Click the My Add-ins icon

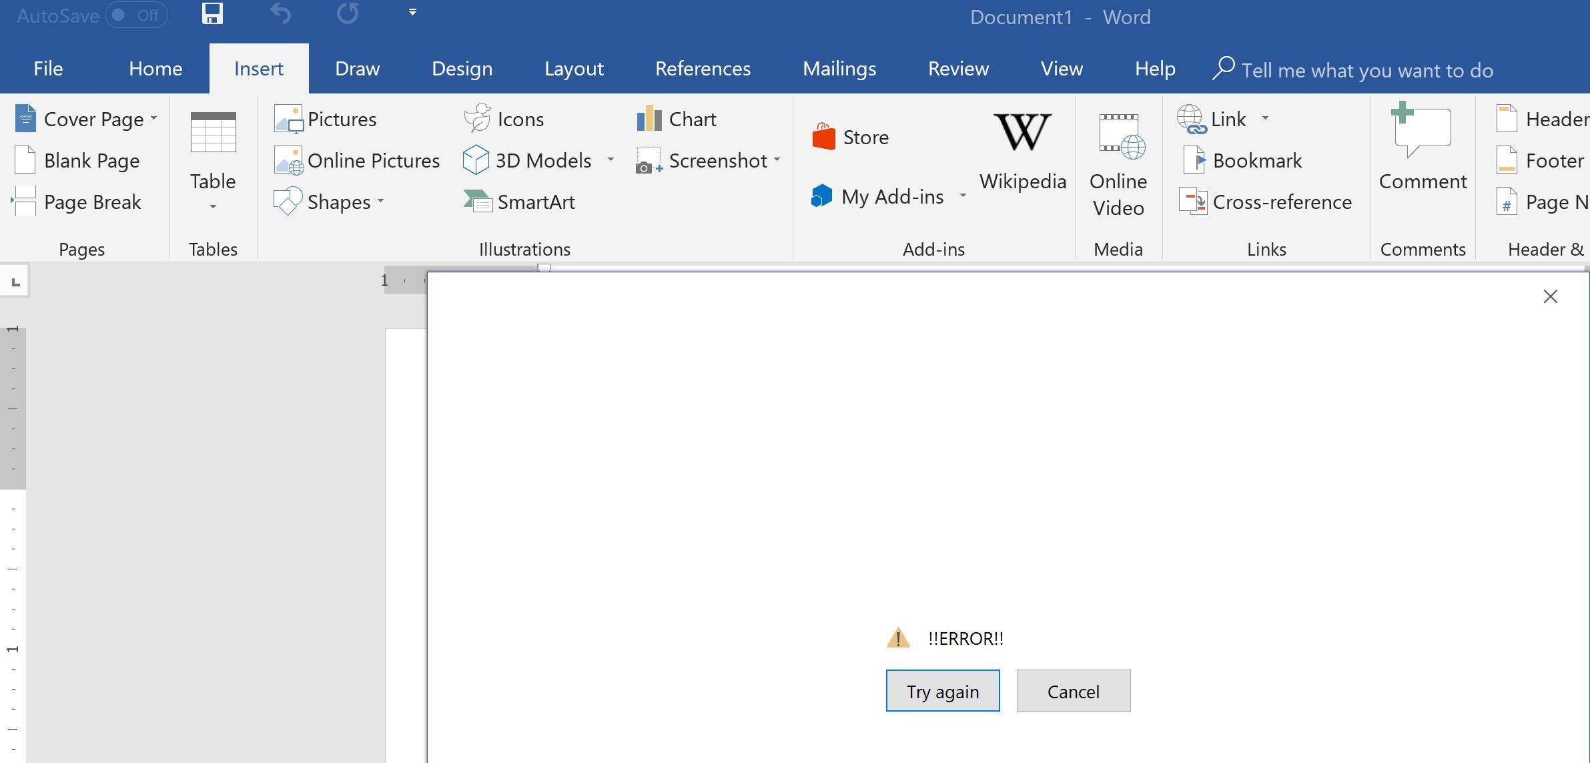[x=821, y=196]
